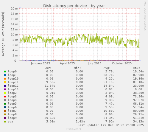Select the loop4 legend label
The height and width of the screenshot is (132, 148).
click(12, 100)
